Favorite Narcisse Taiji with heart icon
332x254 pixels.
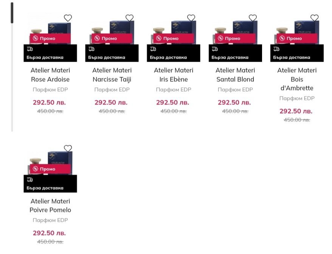pos(129,18)
